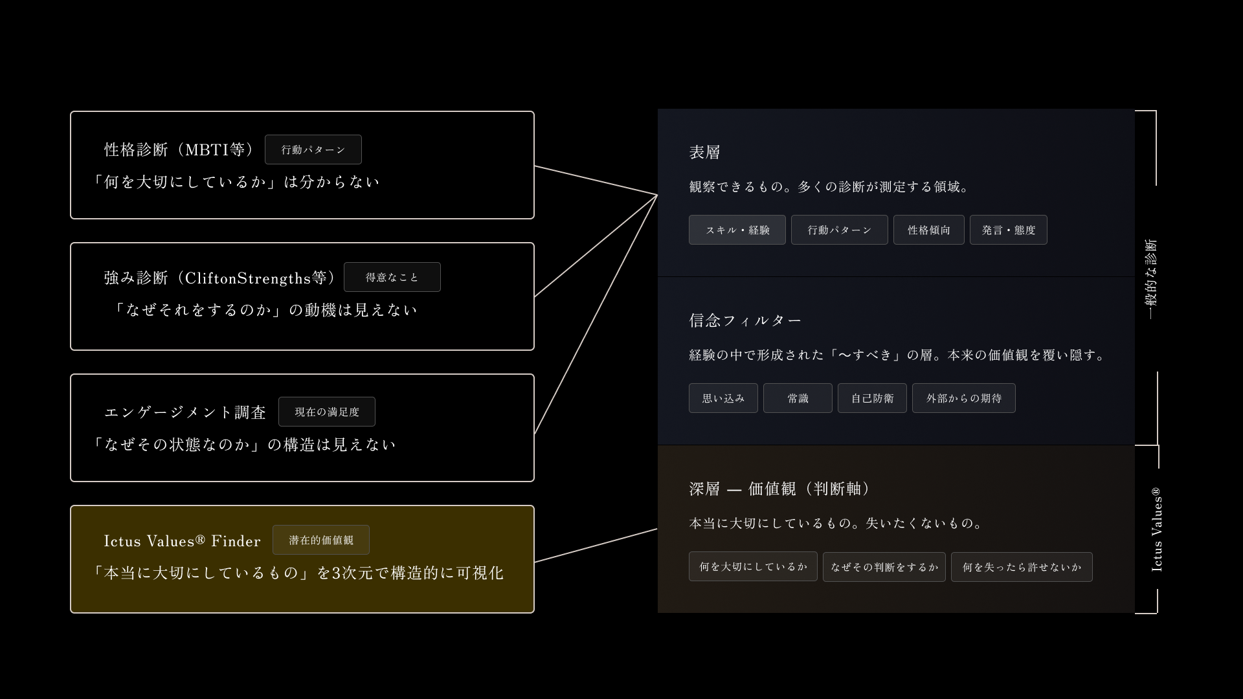Click the 性格診断（MBTI等） heading
Viewport: 1243px width, 699px height.
(x=179, y=150)
